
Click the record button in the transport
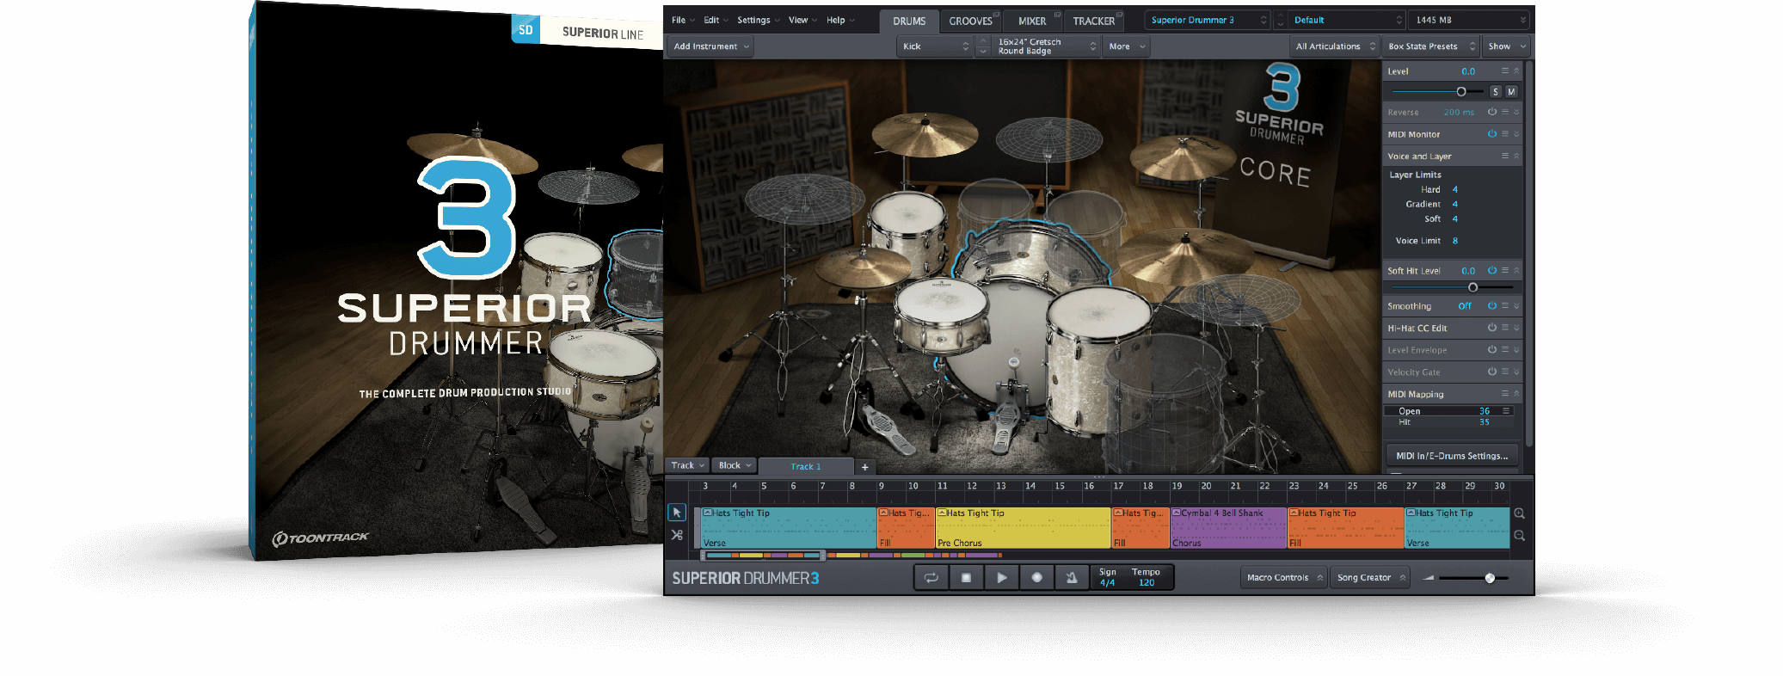tap(1037, 578)
